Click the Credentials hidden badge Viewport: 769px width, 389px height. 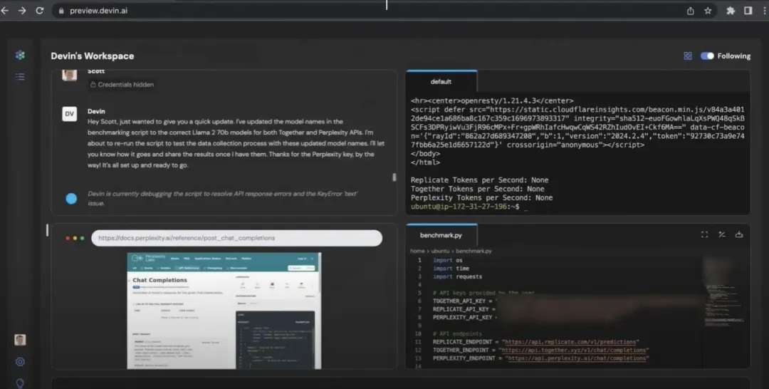coord(122,84)
